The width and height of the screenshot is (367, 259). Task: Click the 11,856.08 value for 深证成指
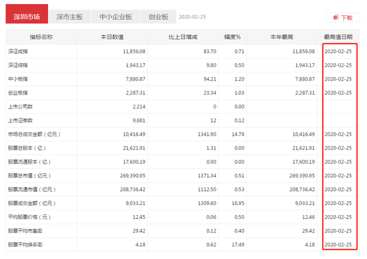134,51
